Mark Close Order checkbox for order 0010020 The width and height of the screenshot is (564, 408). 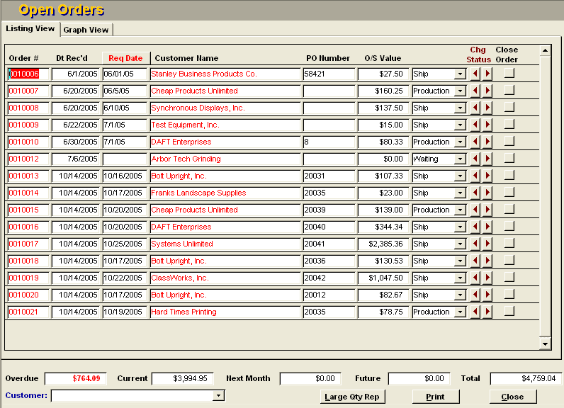[x=509, y=294]
